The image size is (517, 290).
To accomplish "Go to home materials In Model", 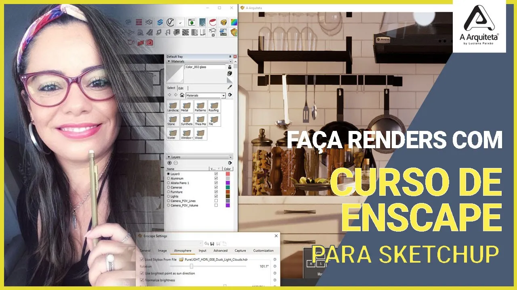I will coord(182,95).
